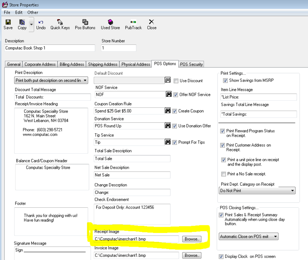Image resolution: width=308 pixels, height=260 pixels.
Task: Toggle the Use Donation Offer checkbox
Action: 174,126
